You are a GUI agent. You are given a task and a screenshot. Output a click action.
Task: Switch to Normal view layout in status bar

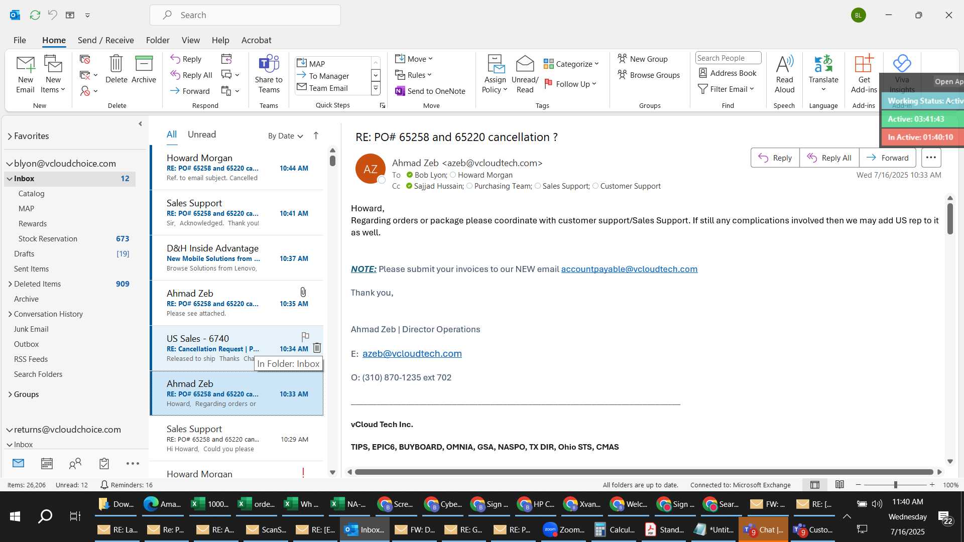click(x=815, y=485)
